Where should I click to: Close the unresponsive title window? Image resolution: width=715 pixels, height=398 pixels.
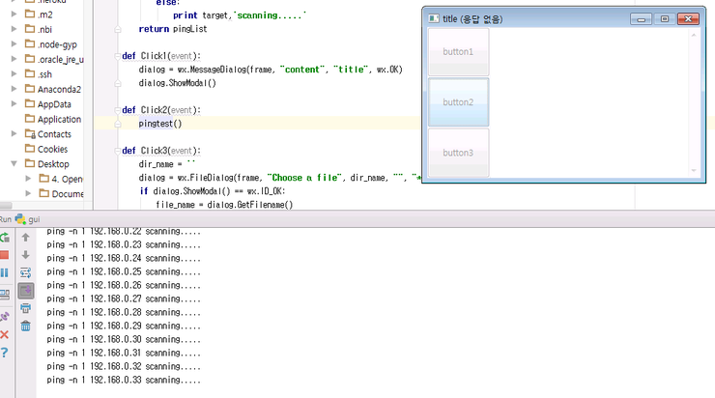click(x=688, y=19)
